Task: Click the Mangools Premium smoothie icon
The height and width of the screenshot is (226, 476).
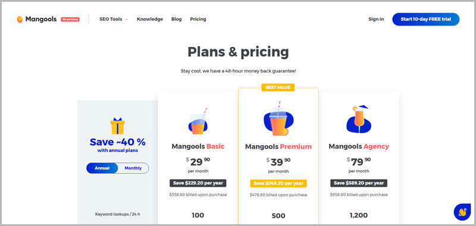Action: 278,118
